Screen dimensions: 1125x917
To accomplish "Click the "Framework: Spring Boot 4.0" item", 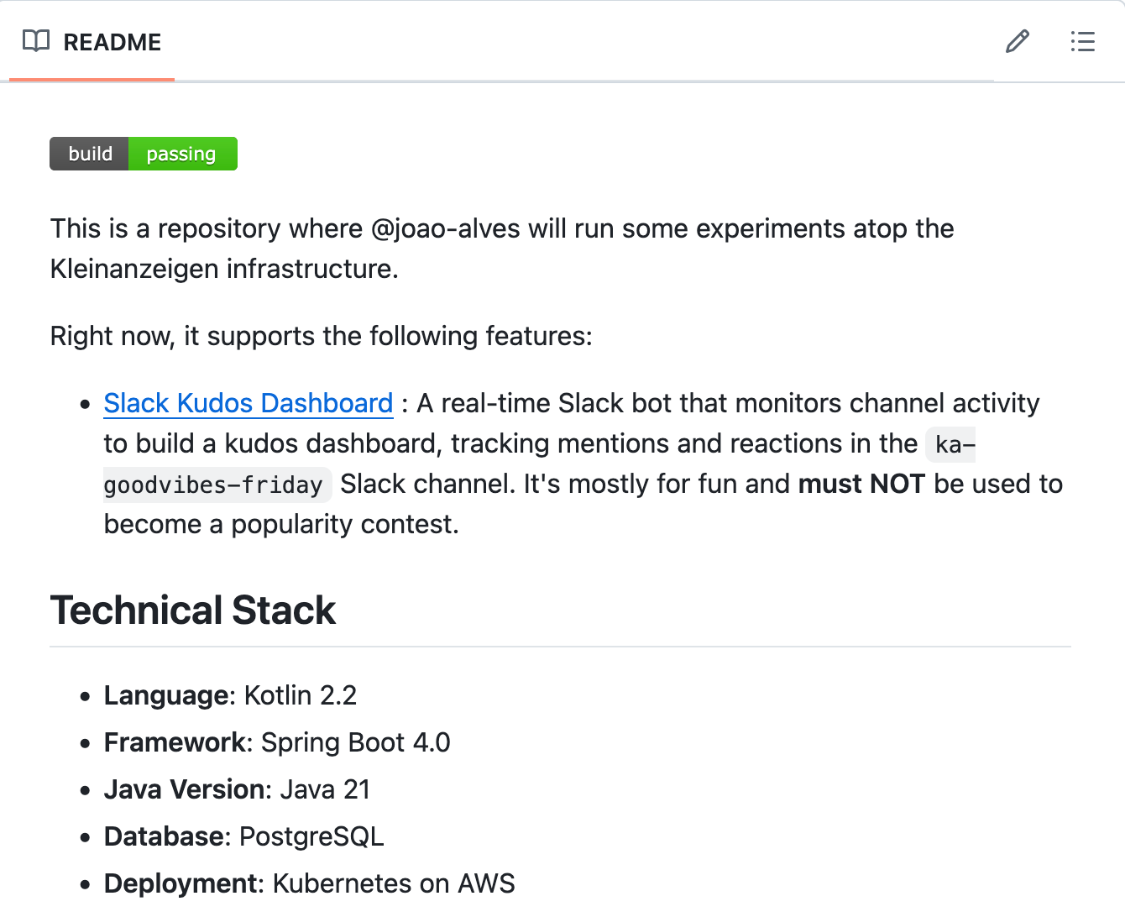I will [277, 742].
